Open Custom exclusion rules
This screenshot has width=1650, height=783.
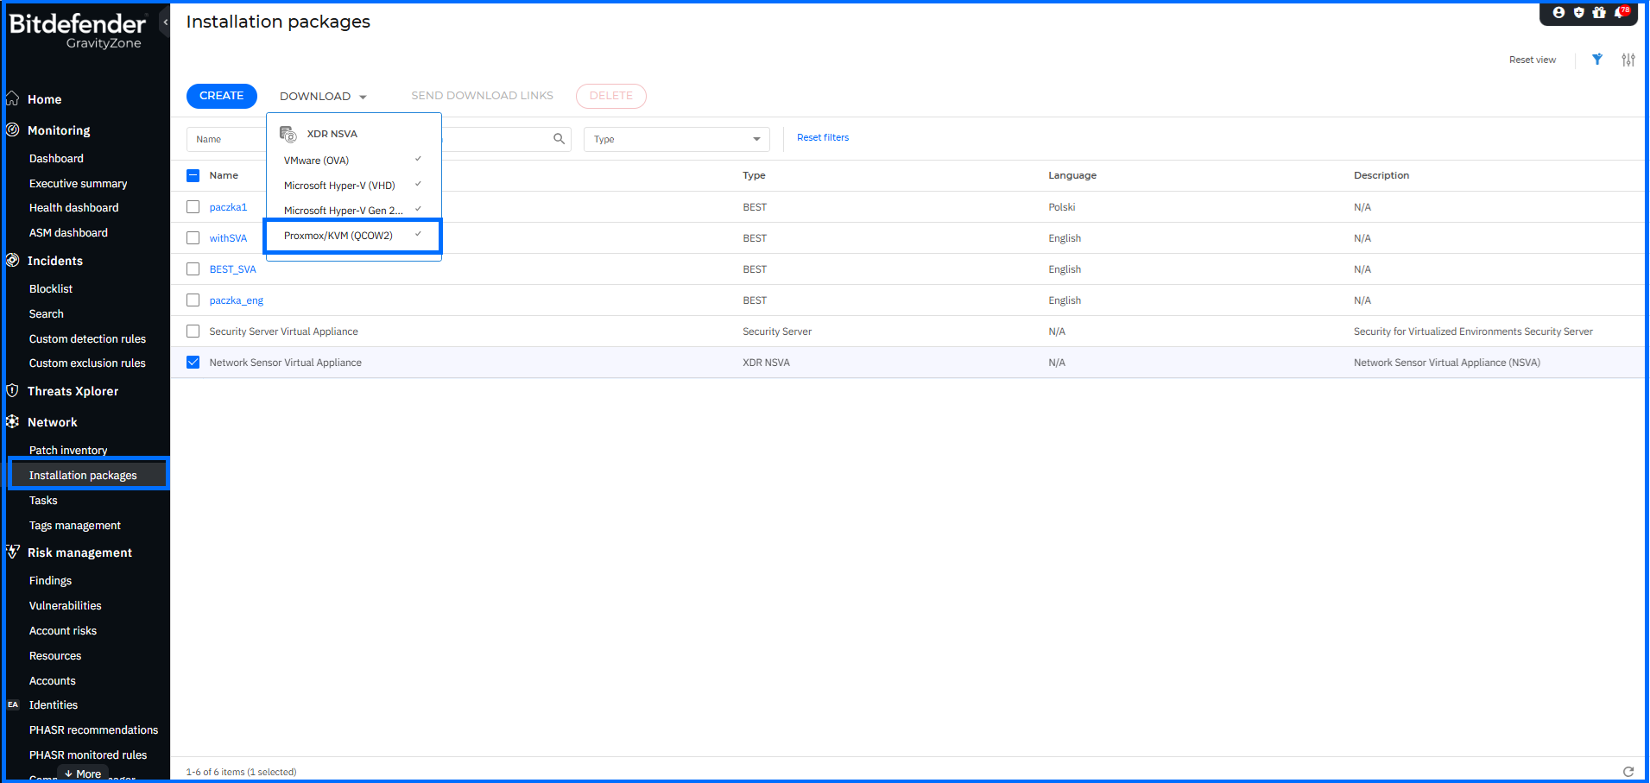[x=87, y=363]
